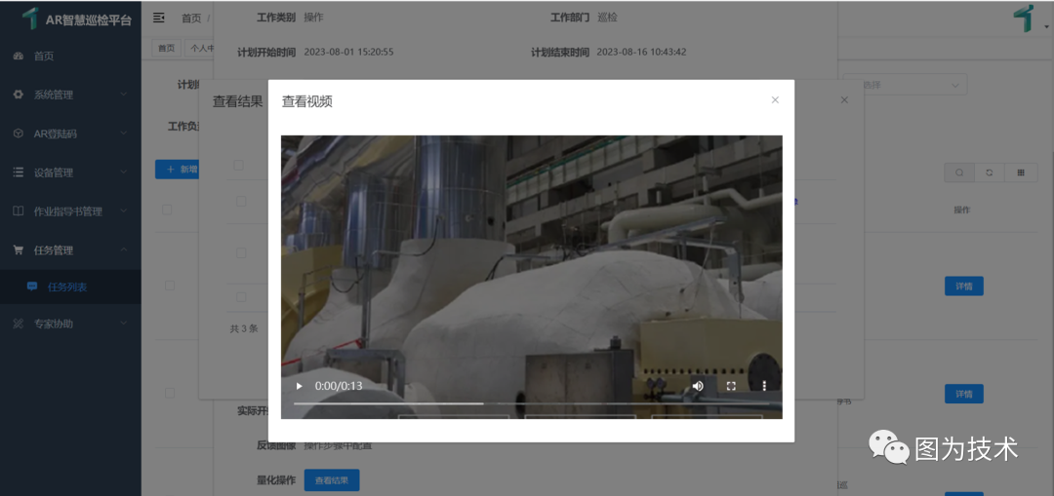
Task: Click the AR登陆码 cube icon
Action: pos(19,134)
